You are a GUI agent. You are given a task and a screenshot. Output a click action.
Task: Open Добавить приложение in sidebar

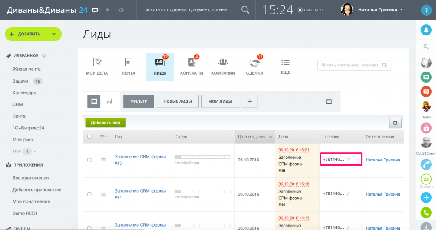pos(37,190)
